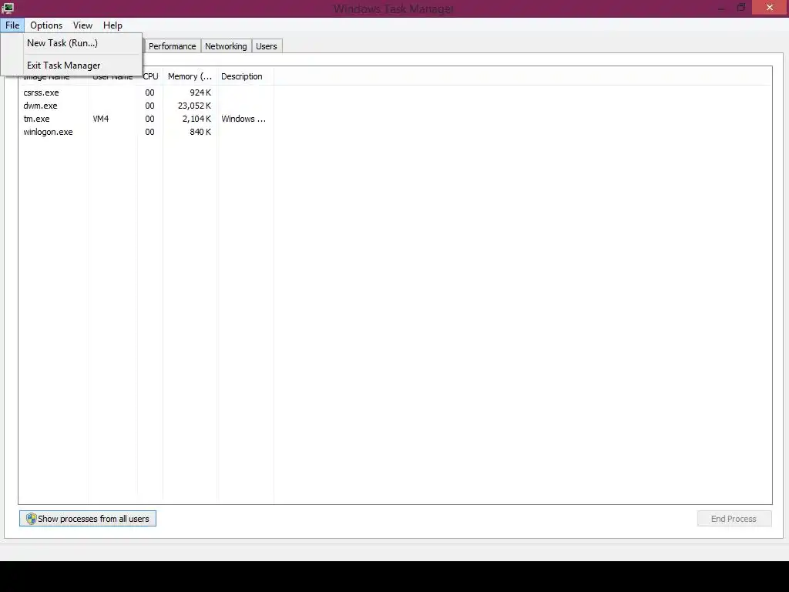This screenshot has height=592, width=789.
Task: Click the 'Windows ...' description cell
Action: coord(243,119)
